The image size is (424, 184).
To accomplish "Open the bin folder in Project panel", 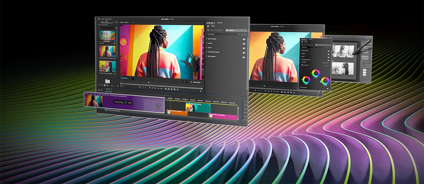I will pyautogui.click(x=107, y=81).
